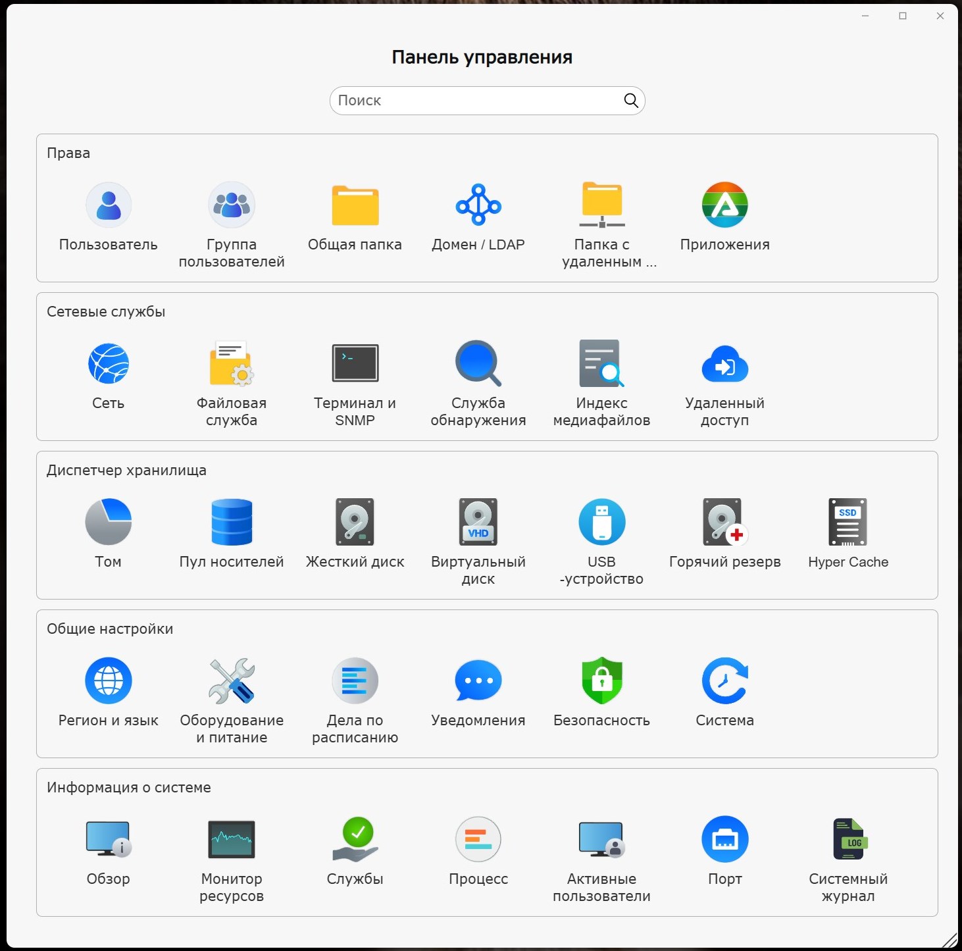Focus the Поиск search field
This screenshot has height=951, width=962.
coord(487,101)
